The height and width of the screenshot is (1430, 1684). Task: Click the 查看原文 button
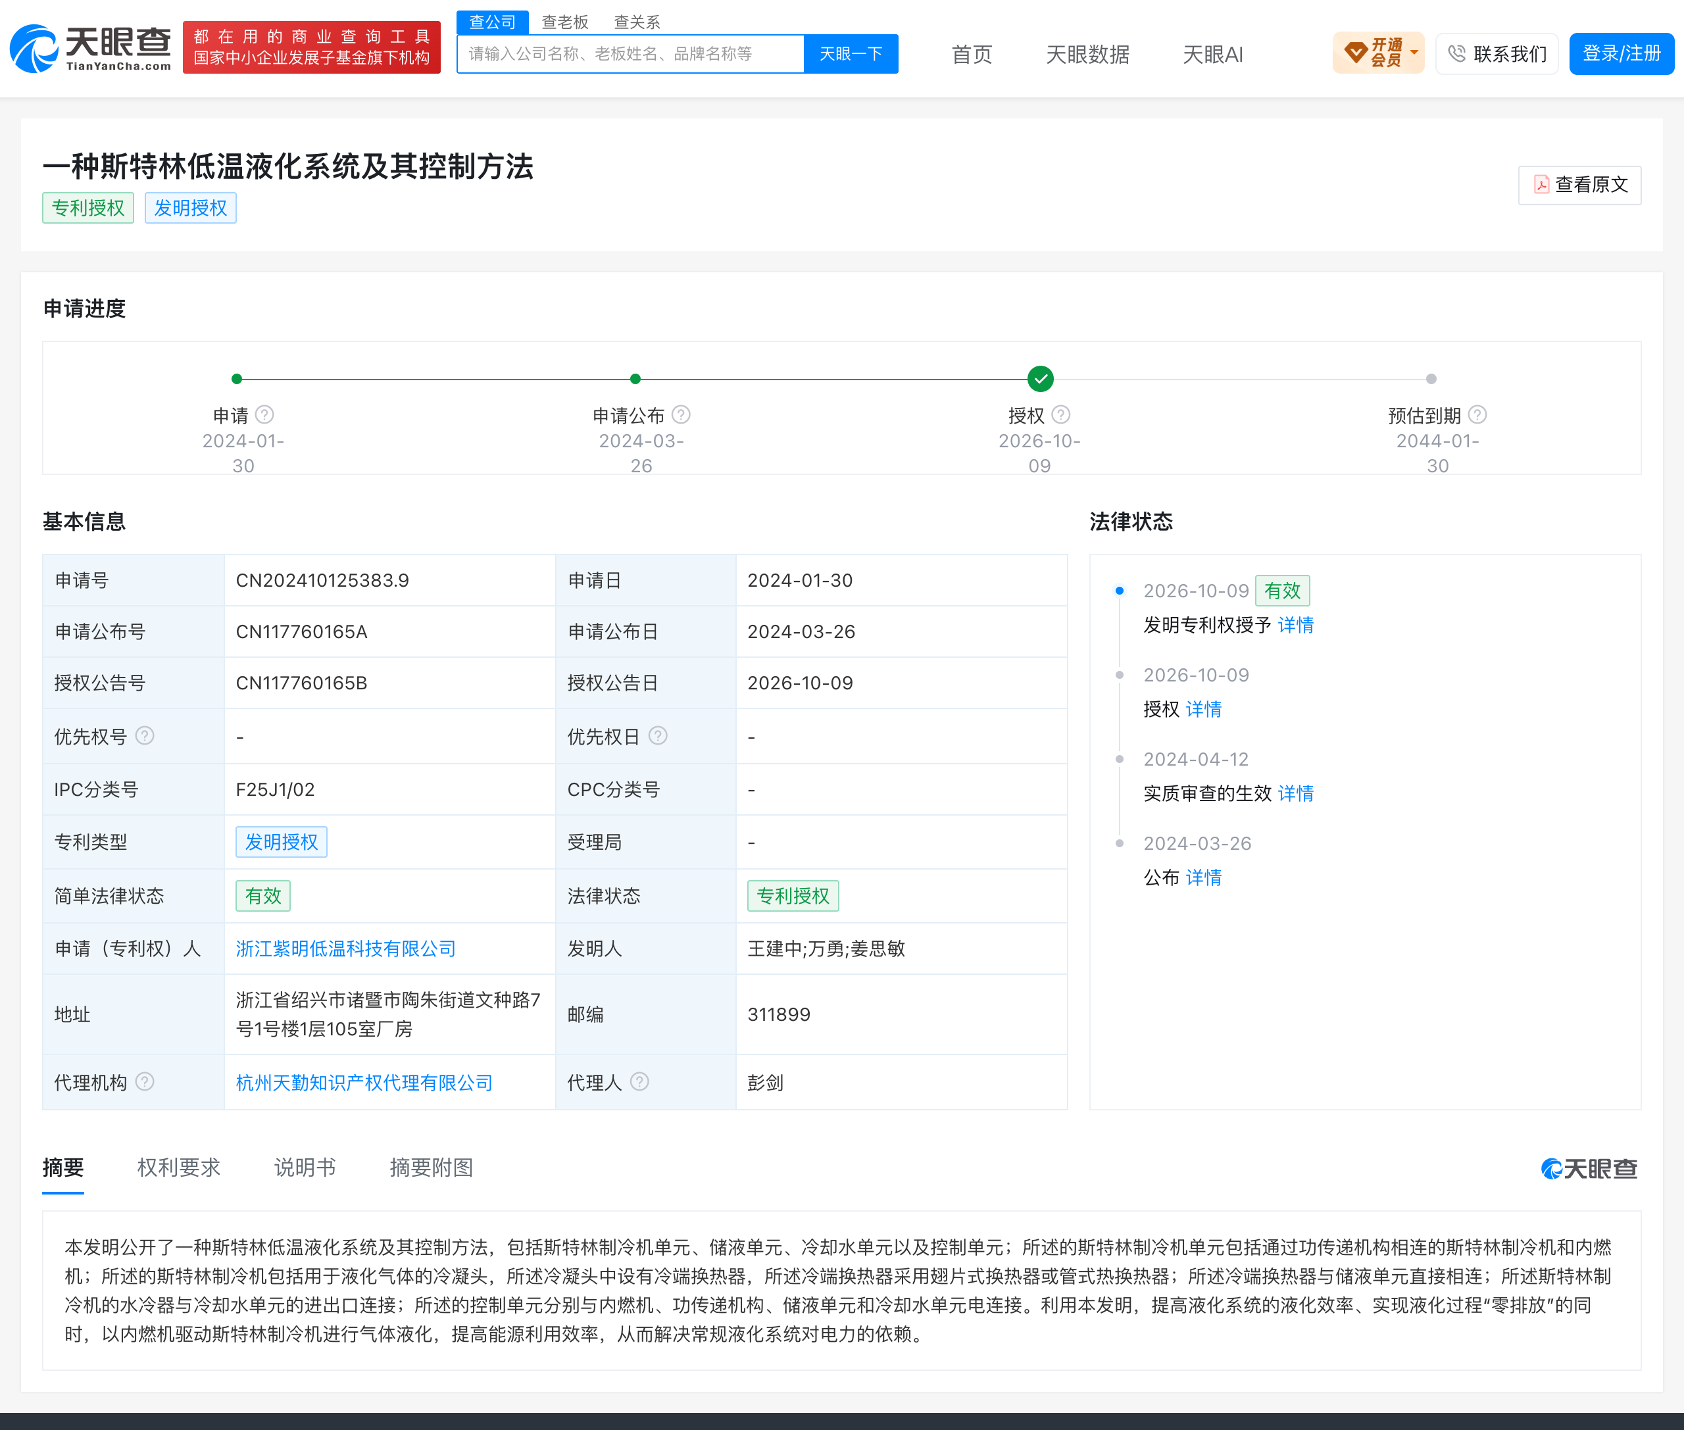point(1579,185)
